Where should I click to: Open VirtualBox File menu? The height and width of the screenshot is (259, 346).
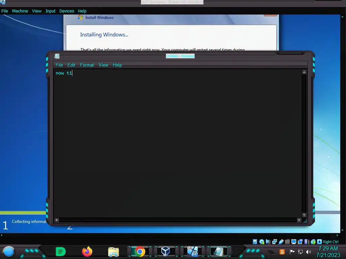click(5, 11)
